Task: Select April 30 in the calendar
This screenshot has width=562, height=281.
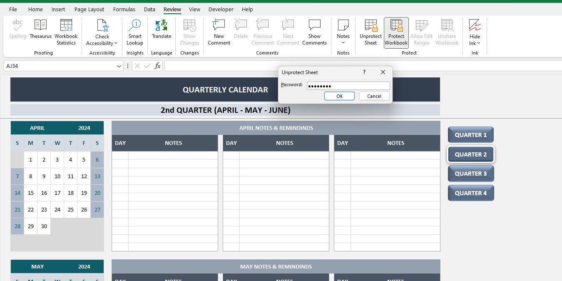Action: click(44, 226)
